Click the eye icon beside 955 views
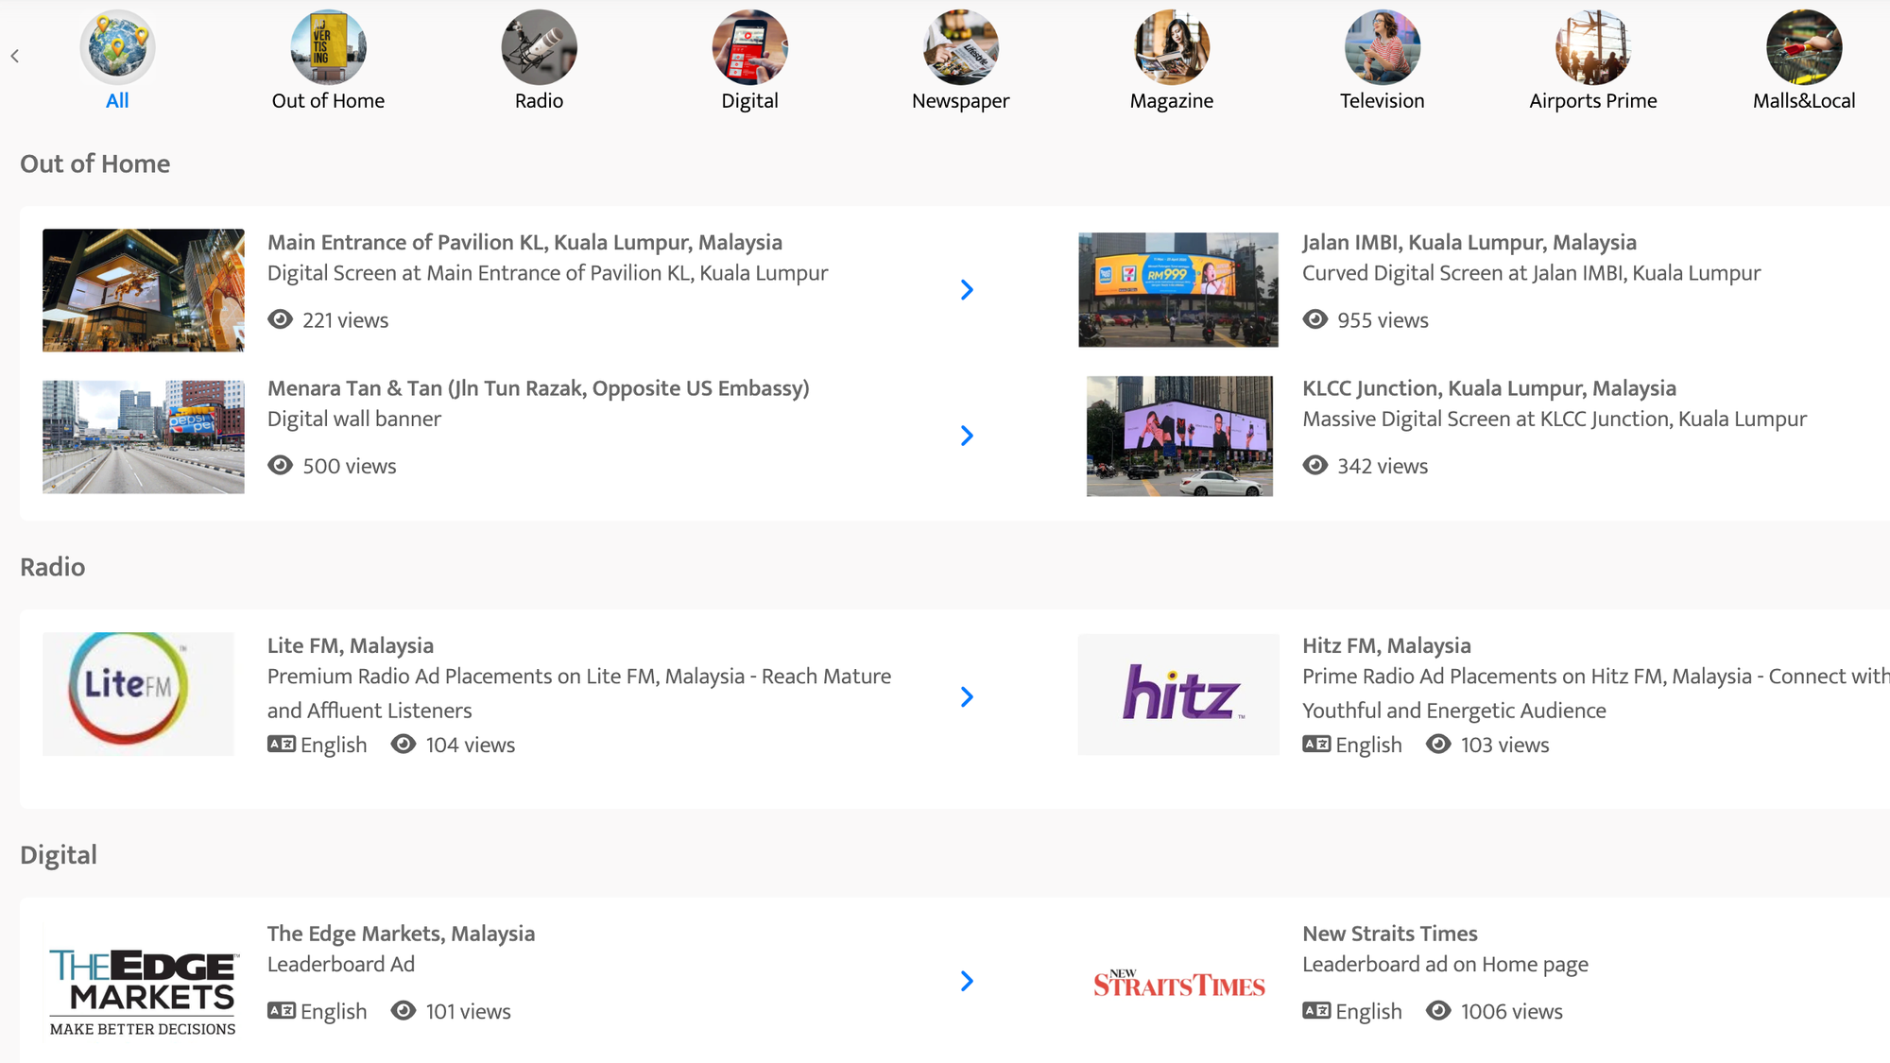This screenshot has height=1063, width=1890. [x=1315, y=319]
